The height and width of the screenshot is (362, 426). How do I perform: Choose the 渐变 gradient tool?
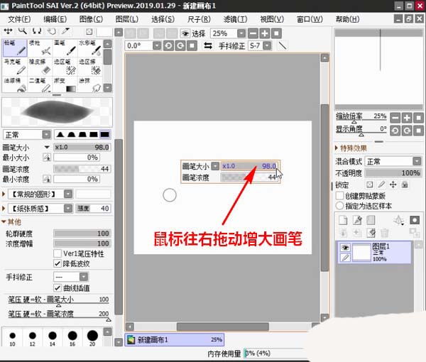click(x=65, y=84)
